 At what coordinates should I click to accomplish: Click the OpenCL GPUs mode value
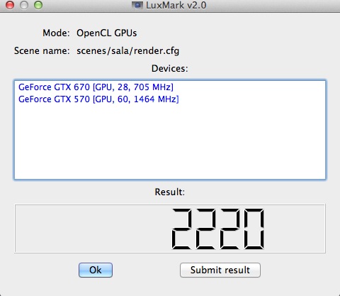tap(106, 33)
